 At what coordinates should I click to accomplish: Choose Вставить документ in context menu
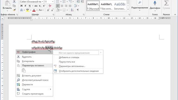pyautogui.click(x=34, y=76)
